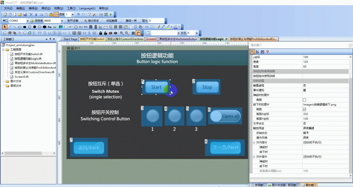
Task: Toggle the 裁剪 checkbox under 弹起时的图片
Action: [x=304, y=100]
